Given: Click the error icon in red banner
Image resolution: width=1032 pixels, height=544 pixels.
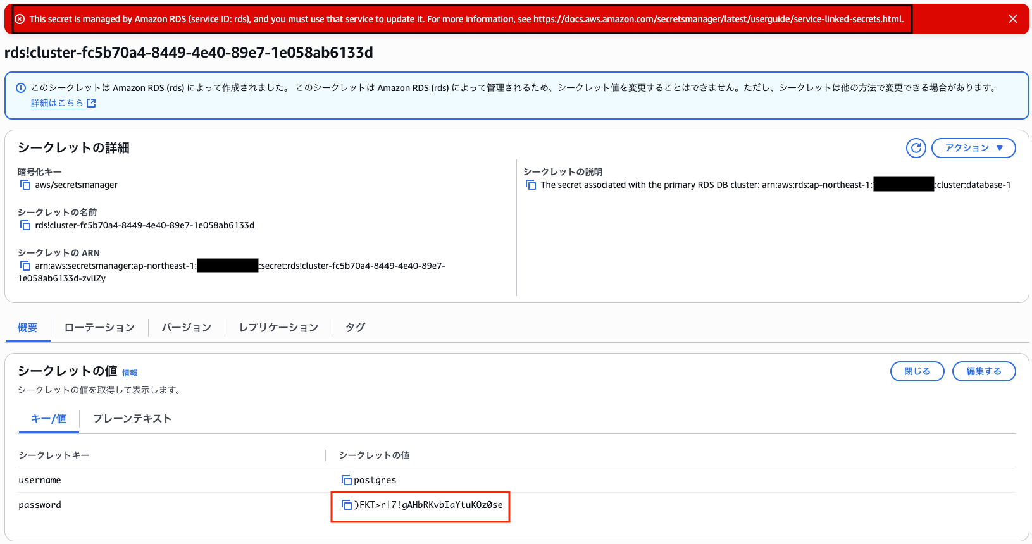Looking at the screenshot, I should click(20, 19).
